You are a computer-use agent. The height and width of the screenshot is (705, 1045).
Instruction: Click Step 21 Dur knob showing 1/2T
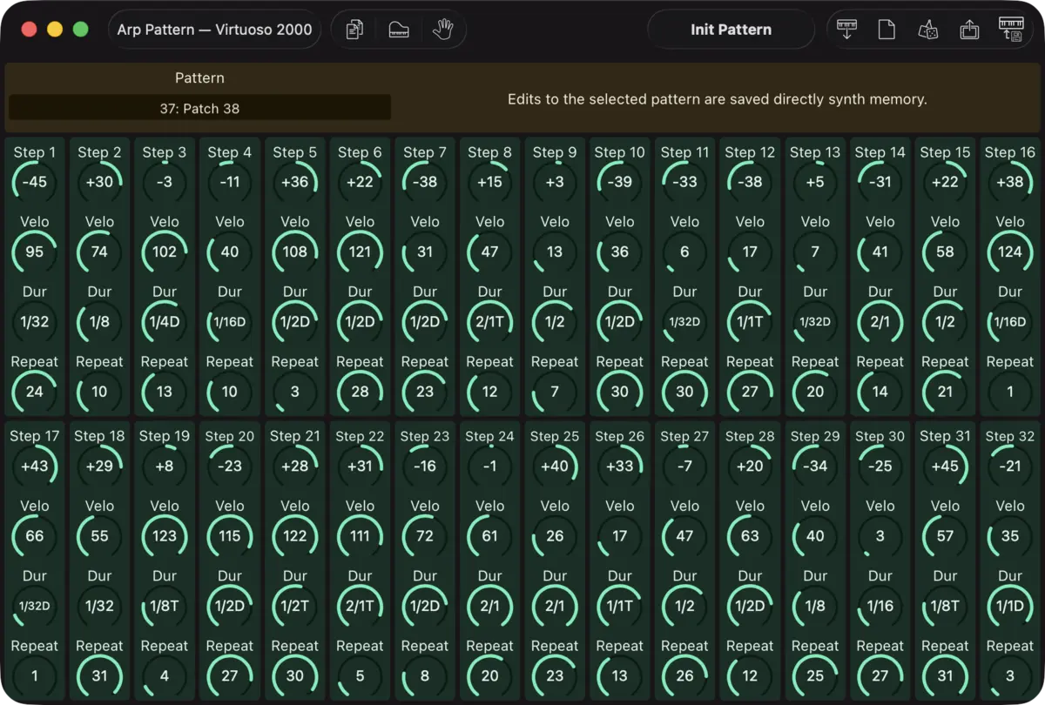295,606
